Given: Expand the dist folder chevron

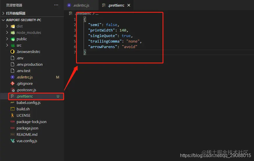Looking at the screenshot, I should click(x=7, y=26).
